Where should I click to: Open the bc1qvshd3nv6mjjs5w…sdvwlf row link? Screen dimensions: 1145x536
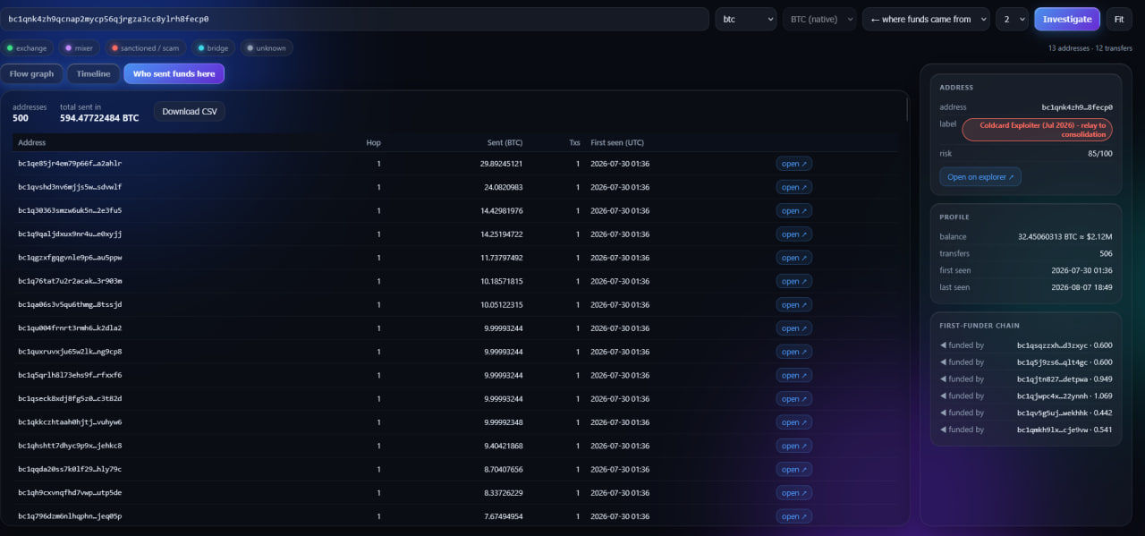(793, 187)
